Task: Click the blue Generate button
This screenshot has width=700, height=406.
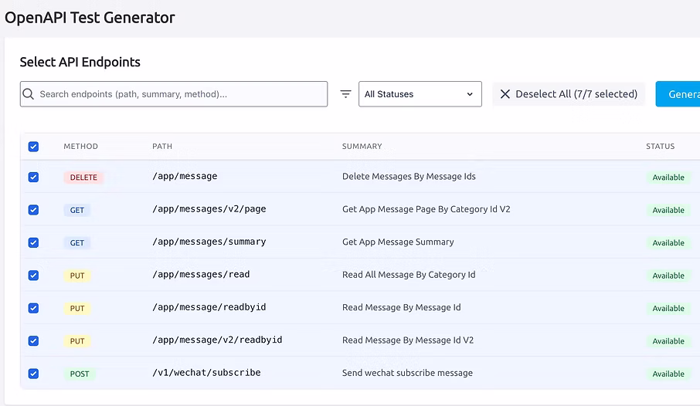Action: point(678,94)
